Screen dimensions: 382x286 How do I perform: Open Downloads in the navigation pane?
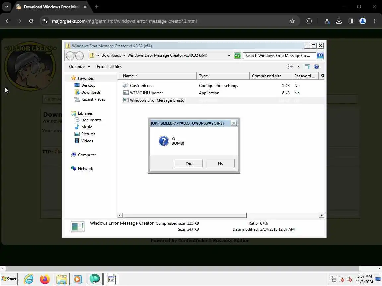pyautogui.click(x=91, y=92)
